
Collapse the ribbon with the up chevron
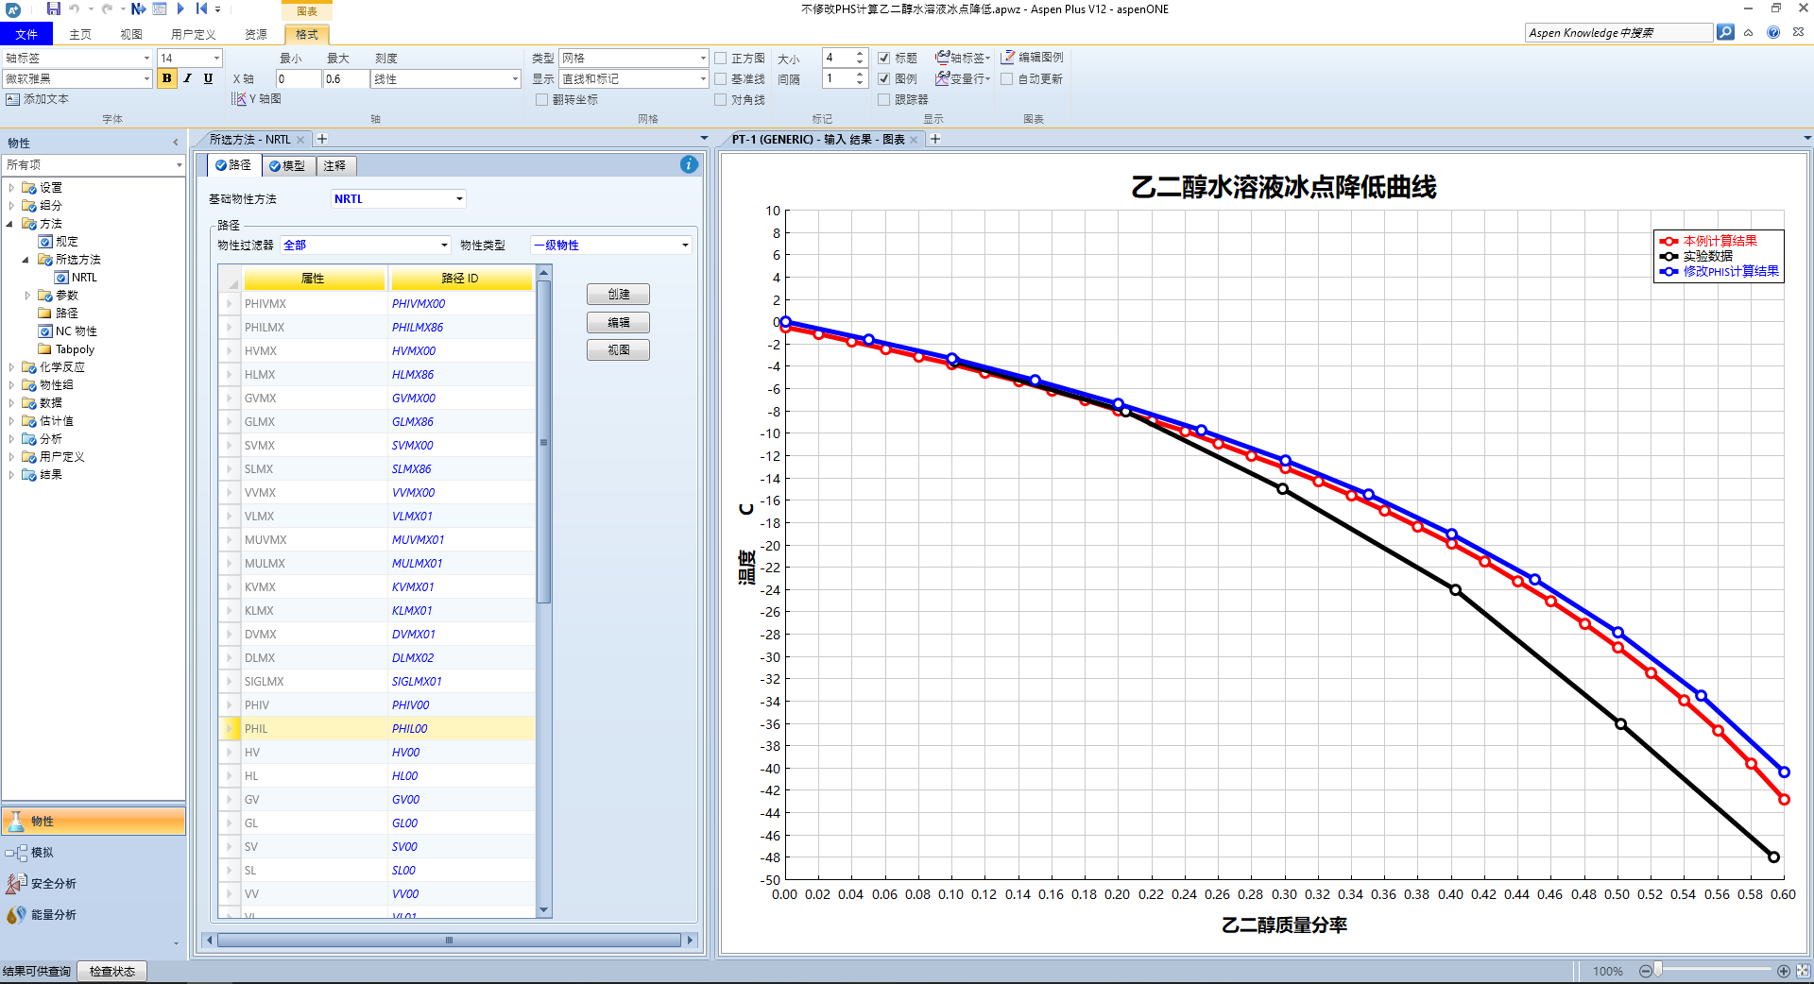coord(1749,32)
